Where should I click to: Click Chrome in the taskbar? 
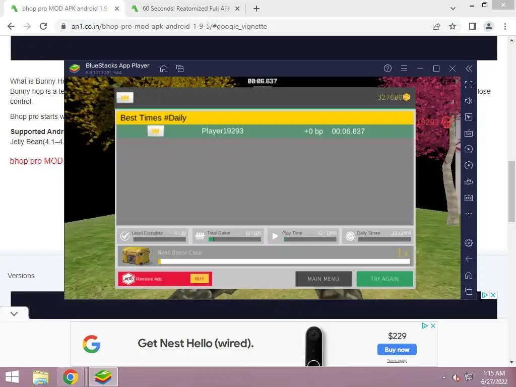(71, 377)
